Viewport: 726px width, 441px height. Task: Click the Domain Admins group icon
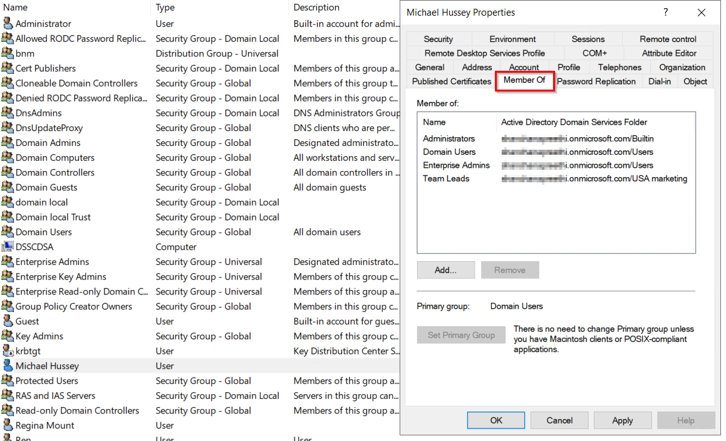click(8, 143)
